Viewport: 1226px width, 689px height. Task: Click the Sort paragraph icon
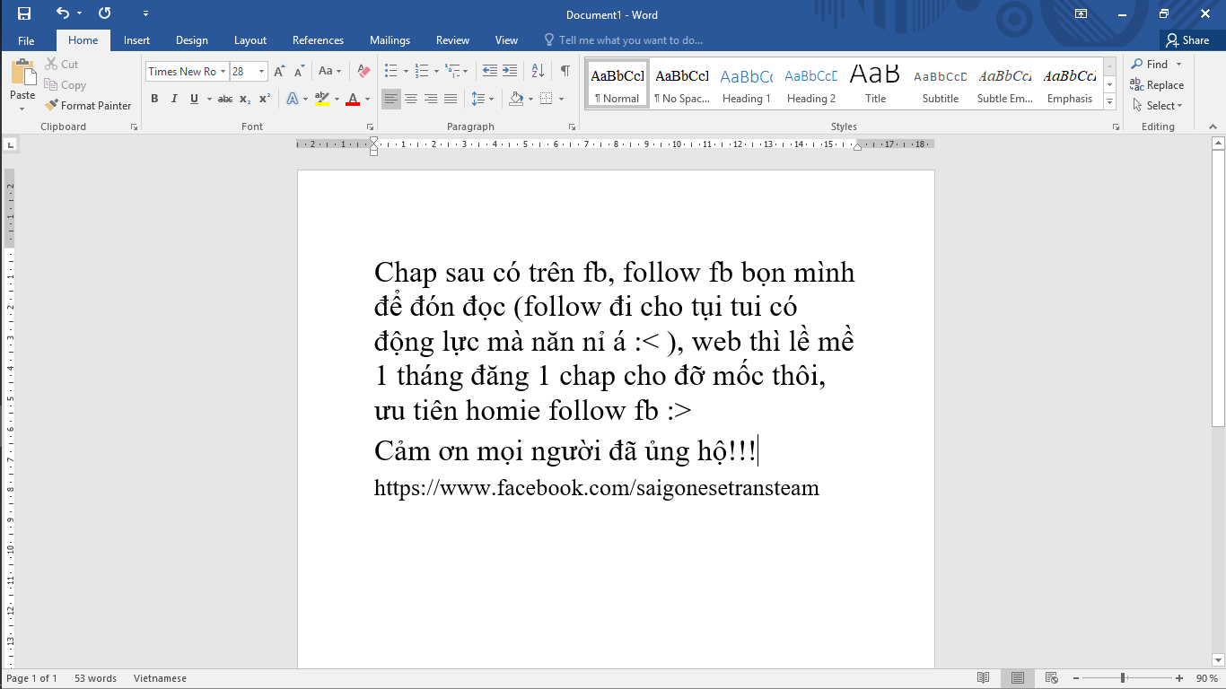click(538, 71)
